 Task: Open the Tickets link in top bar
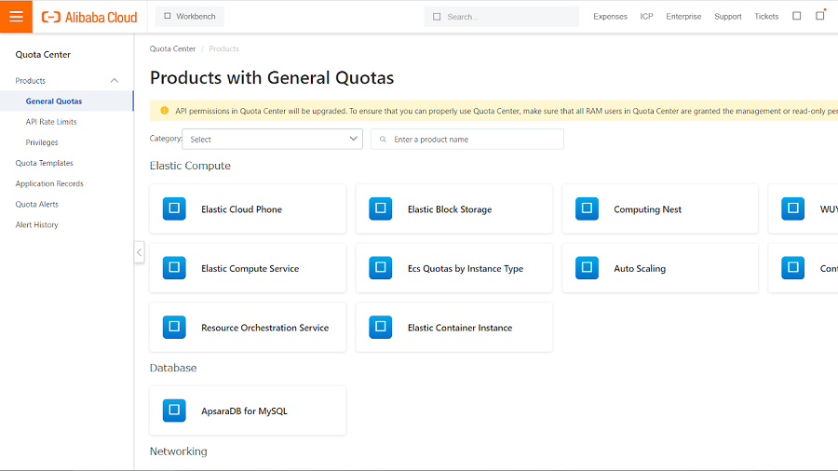tap(766, 16)
